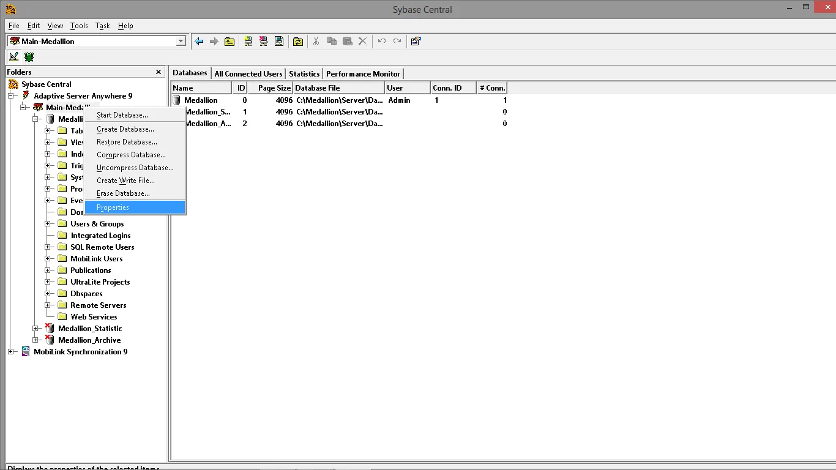The image size is (836, 470).
Task: Expand the Dbspaces folder
Action: (48, 294)
